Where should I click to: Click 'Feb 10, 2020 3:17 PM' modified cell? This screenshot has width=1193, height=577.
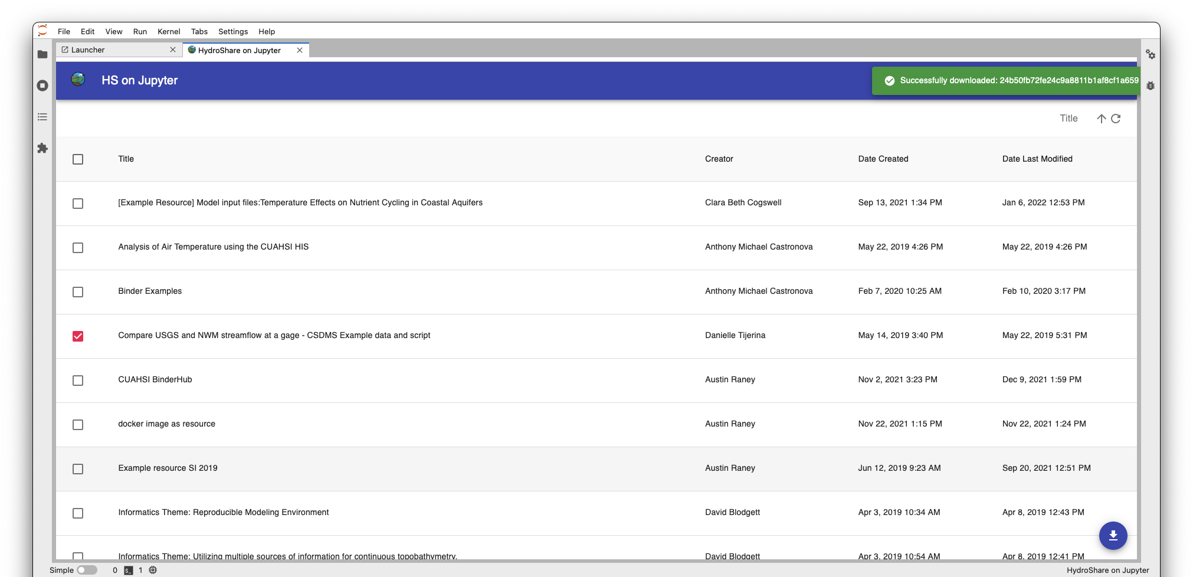coord(1043,291)
